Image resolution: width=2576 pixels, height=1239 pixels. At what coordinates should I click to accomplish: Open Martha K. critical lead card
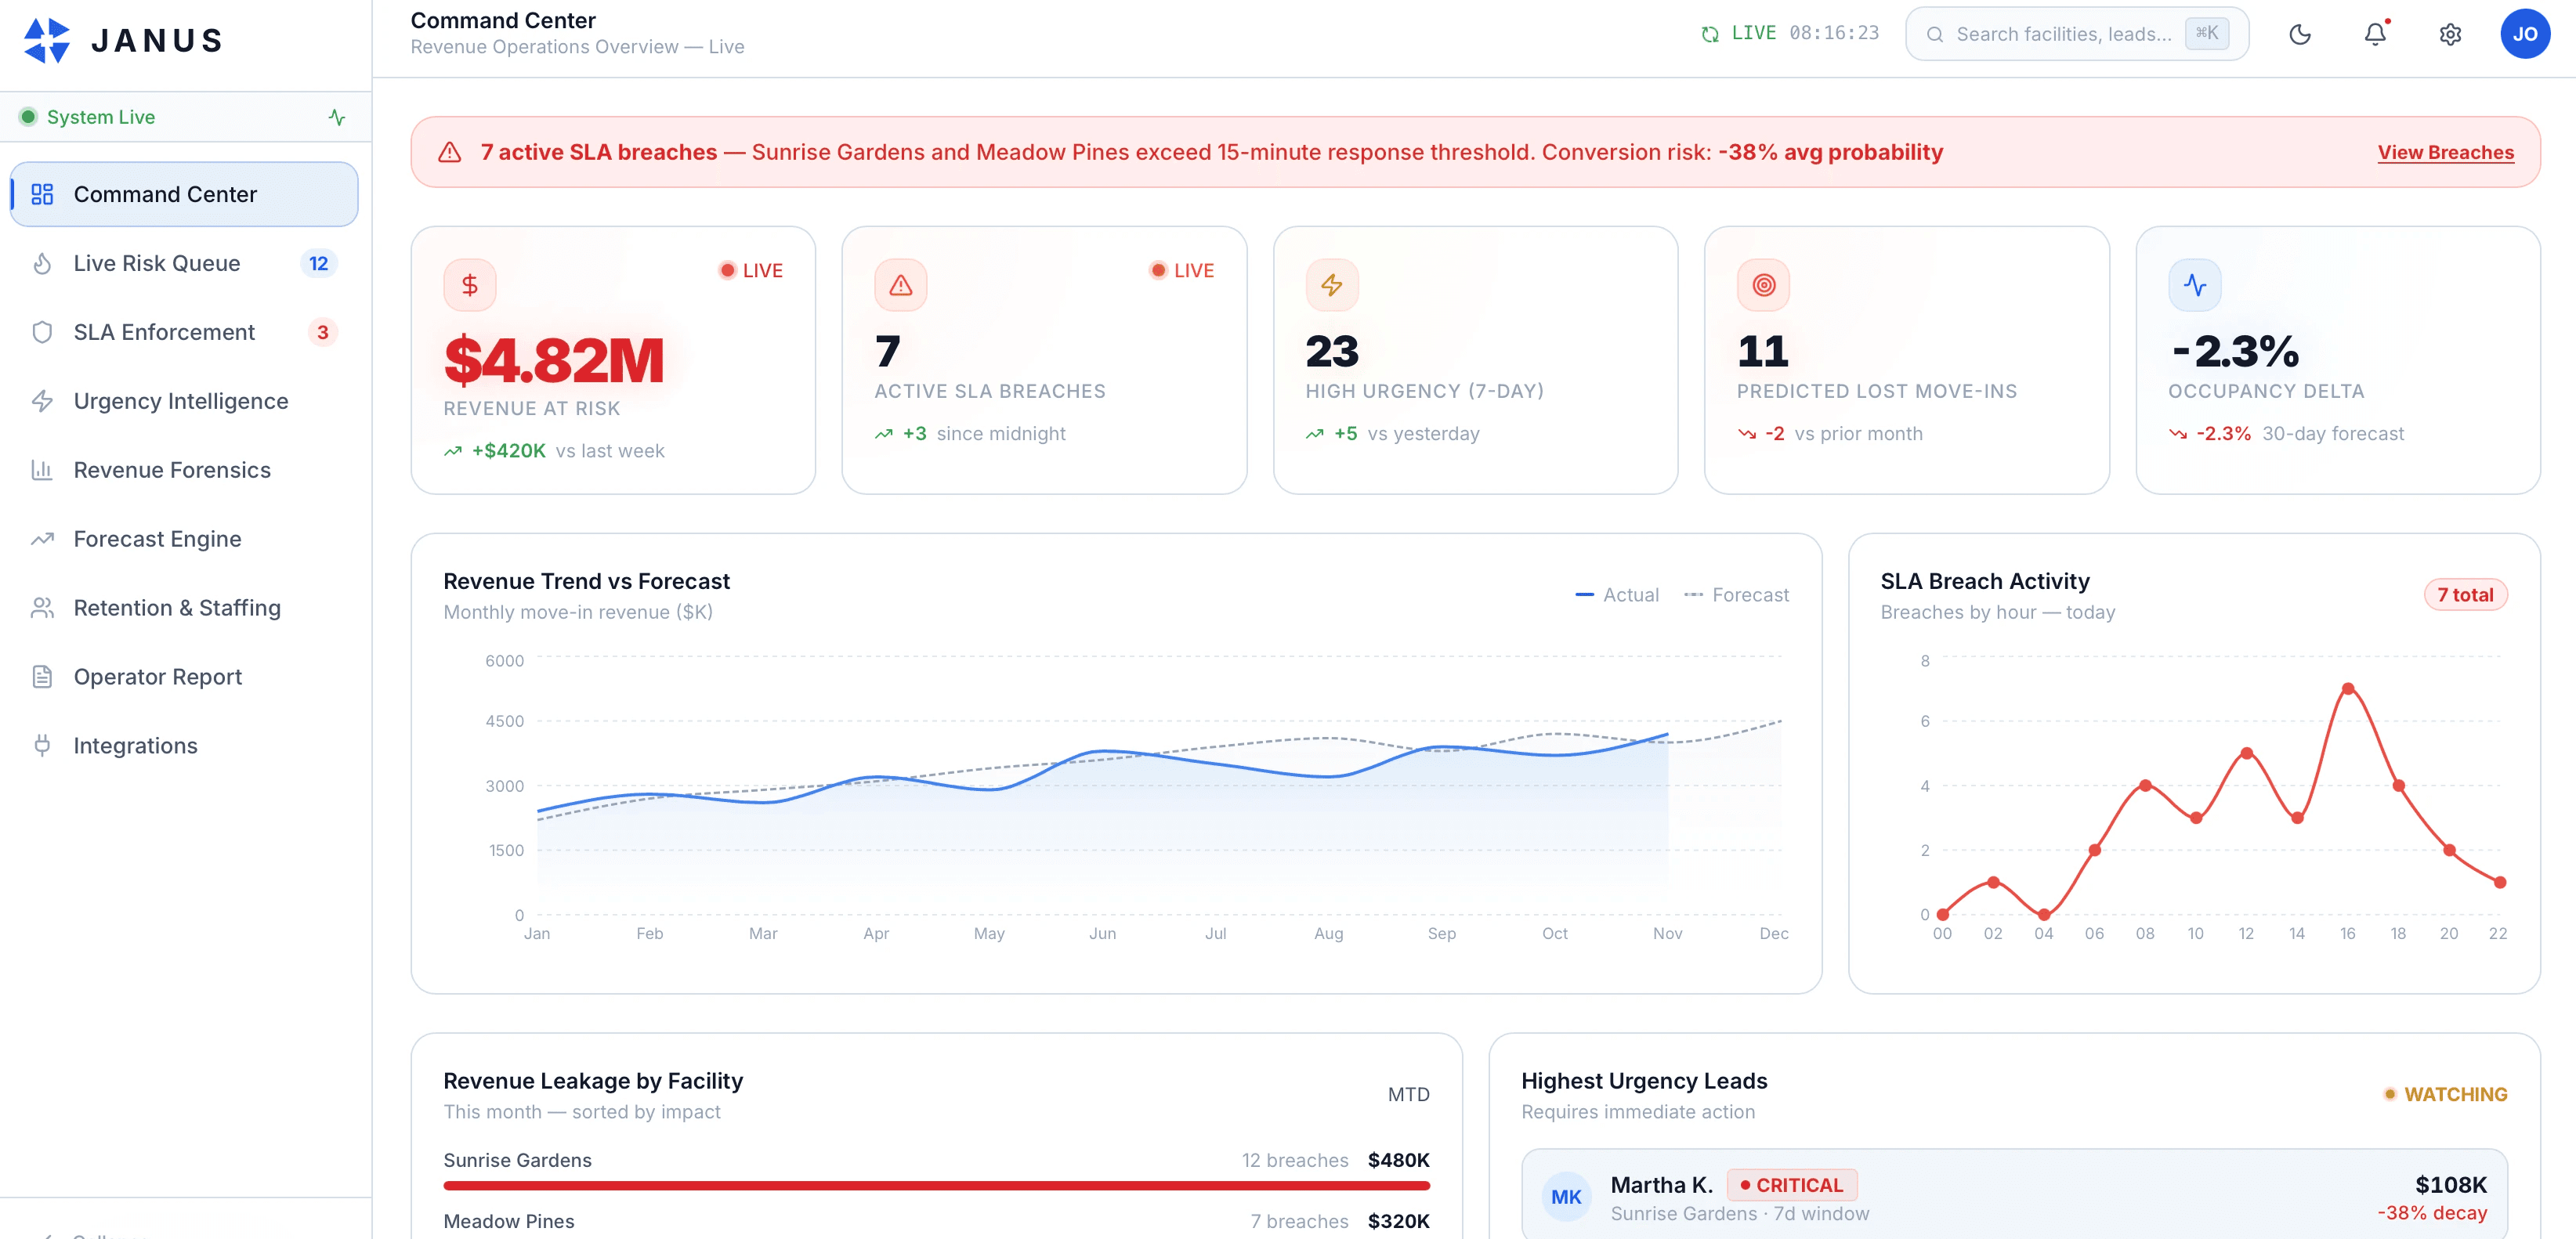pos(2013,1196)
